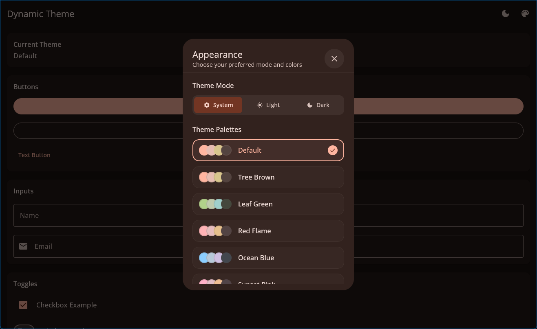Choose the Red Flame palette
Image resolution: width=537 pixels, height=329 pixels.
(x=268, y=231)
